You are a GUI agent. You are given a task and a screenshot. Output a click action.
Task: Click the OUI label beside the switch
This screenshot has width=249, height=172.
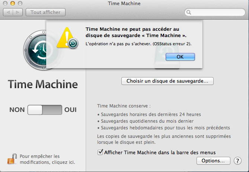click(70, 110)
